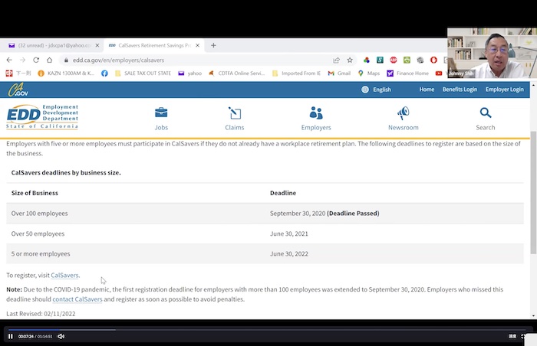
Task: Open the Imported From IE bookmark folder
Action: coord(297,73)
